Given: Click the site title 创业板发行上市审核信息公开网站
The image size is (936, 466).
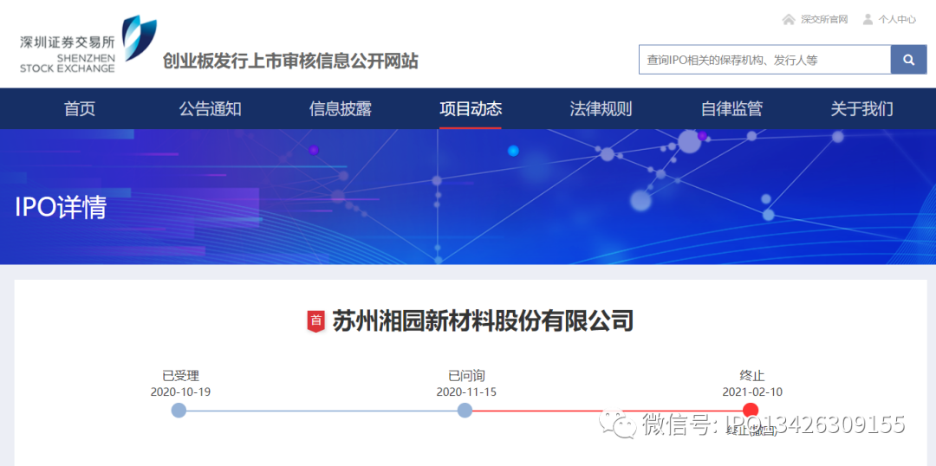Looking at the screenshot, I should point(290,61).
